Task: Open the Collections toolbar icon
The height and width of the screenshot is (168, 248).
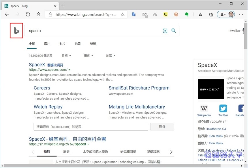Action: tap(211, 14)
